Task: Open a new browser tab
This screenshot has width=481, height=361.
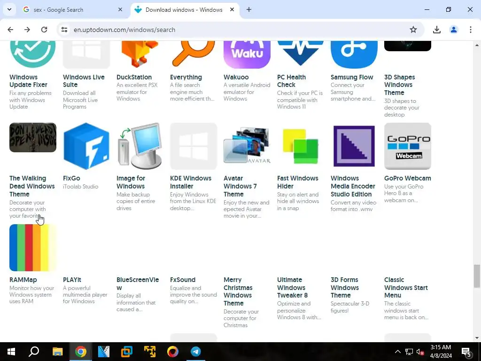Action: pos(249,9)
